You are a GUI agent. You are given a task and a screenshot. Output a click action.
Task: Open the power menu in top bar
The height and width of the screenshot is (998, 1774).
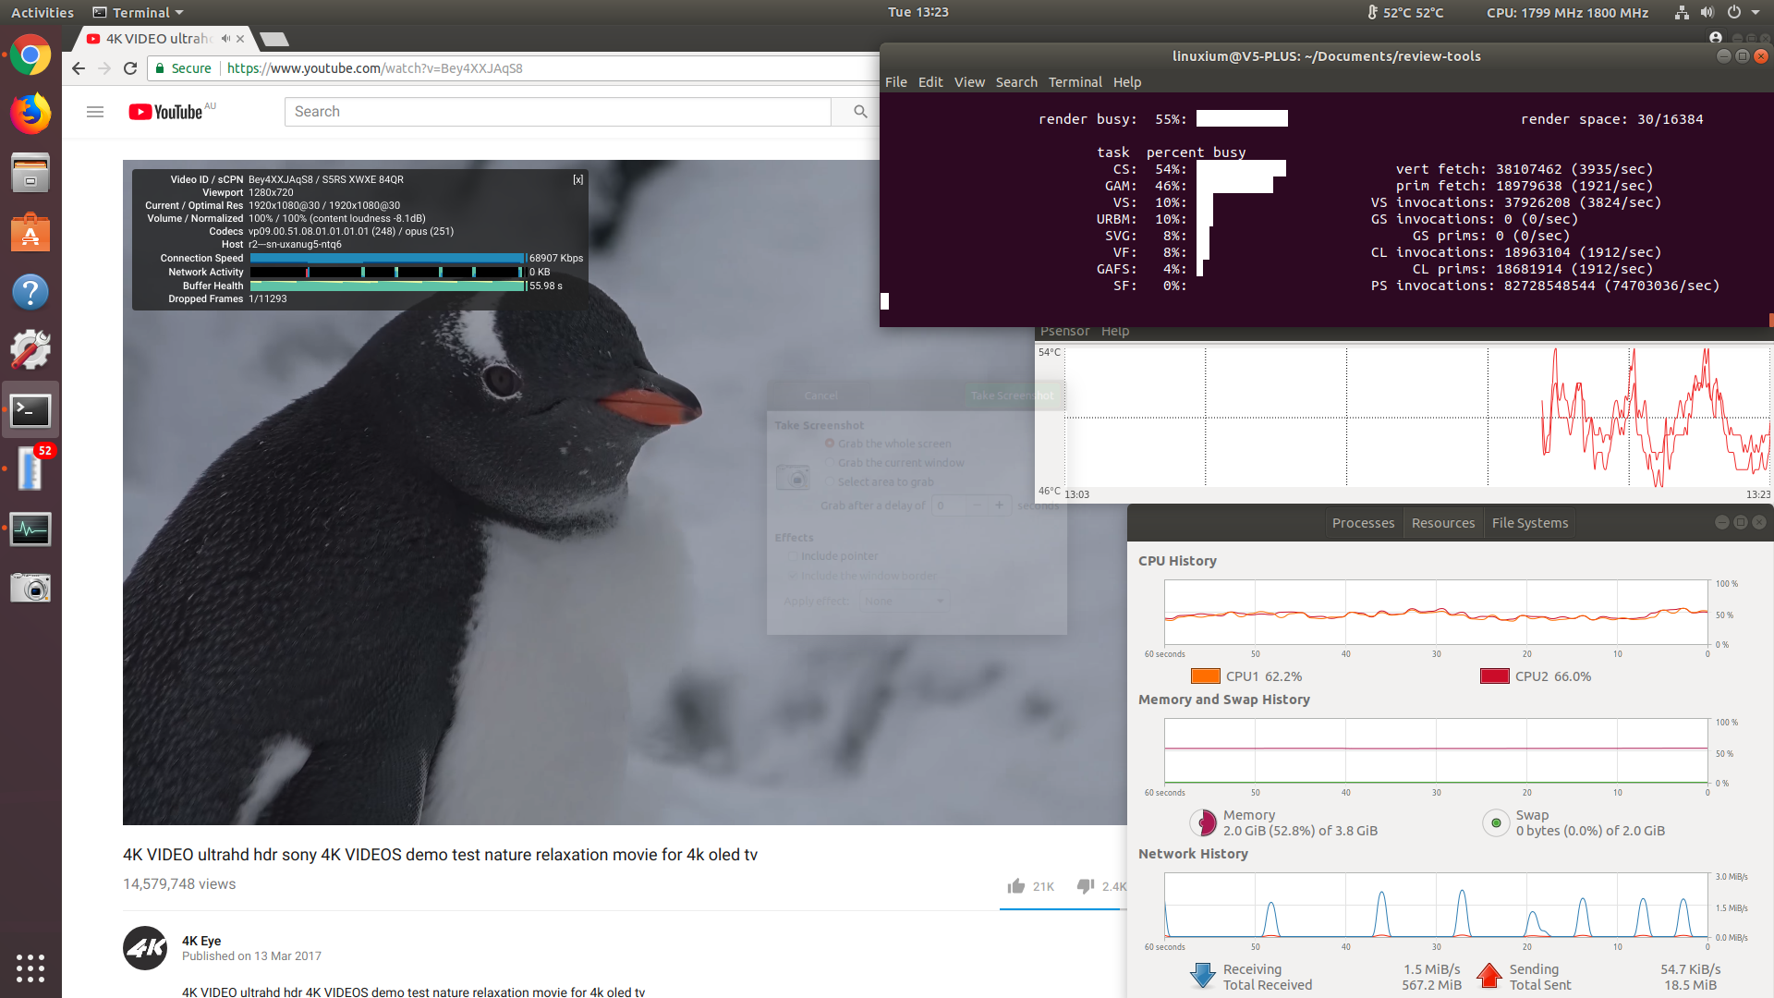pos(1733,13)
